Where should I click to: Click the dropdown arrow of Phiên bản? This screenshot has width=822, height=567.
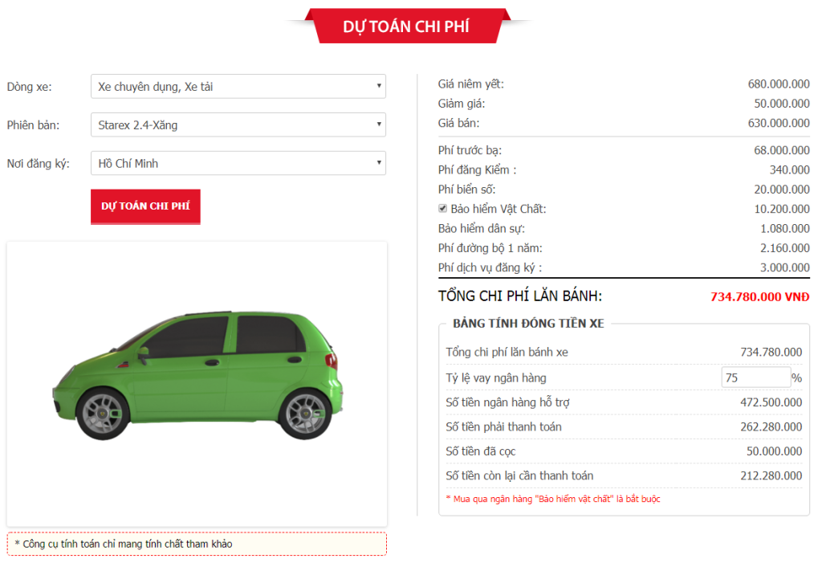379,124
